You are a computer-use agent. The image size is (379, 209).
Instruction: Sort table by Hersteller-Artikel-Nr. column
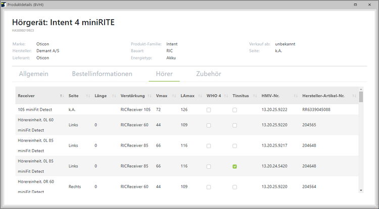pos(354,96)
